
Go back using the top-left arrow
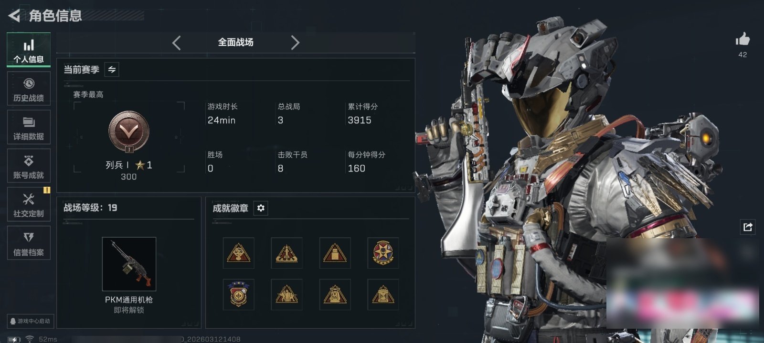coord(14,16)
